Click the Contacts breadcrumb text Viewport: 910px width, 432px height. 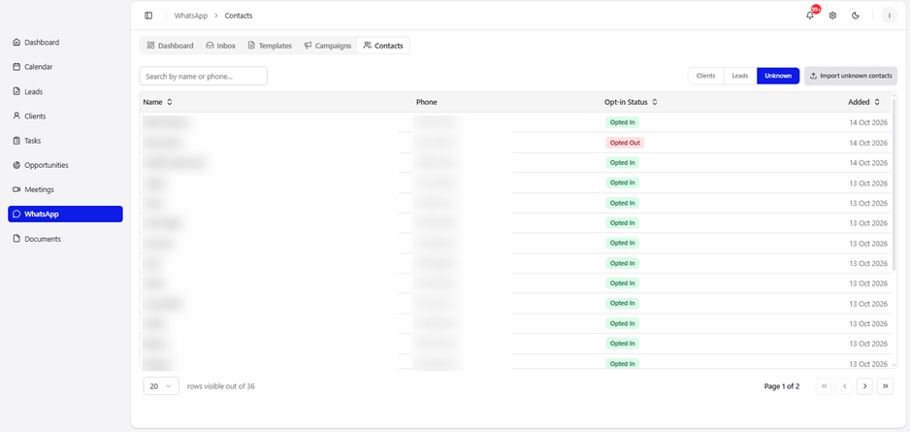239,16
